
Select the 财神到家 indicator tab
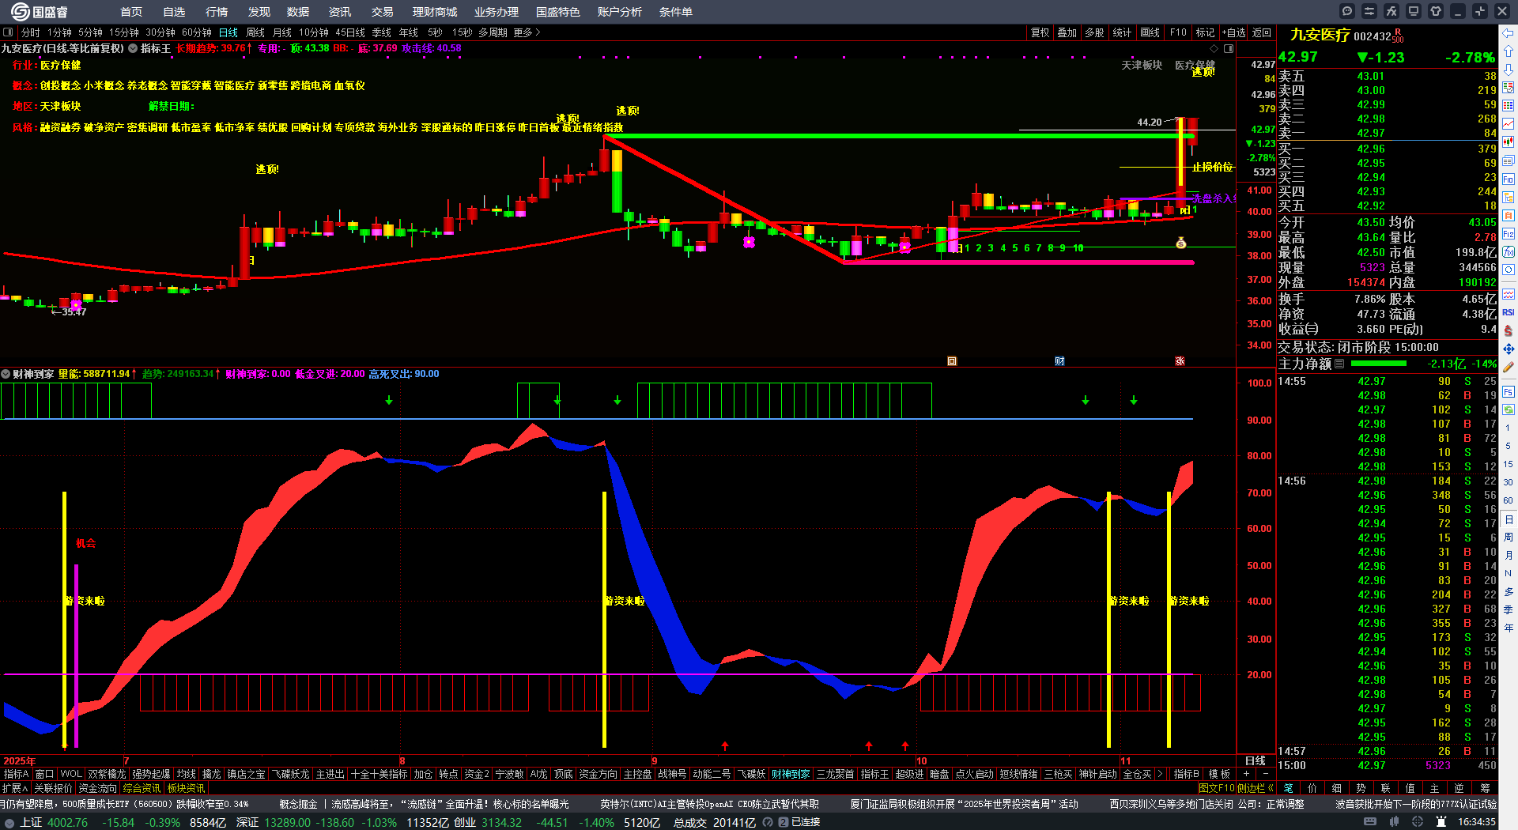791,774
